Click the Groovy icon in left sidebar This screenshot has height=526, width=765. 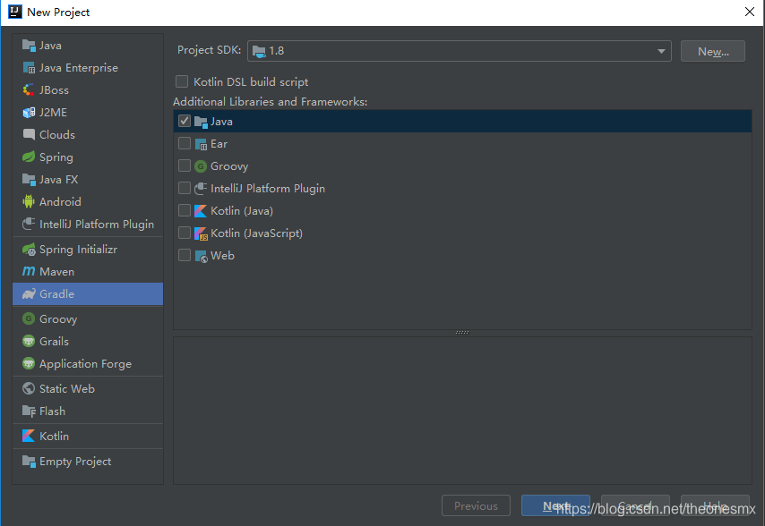tap(29, 318)
